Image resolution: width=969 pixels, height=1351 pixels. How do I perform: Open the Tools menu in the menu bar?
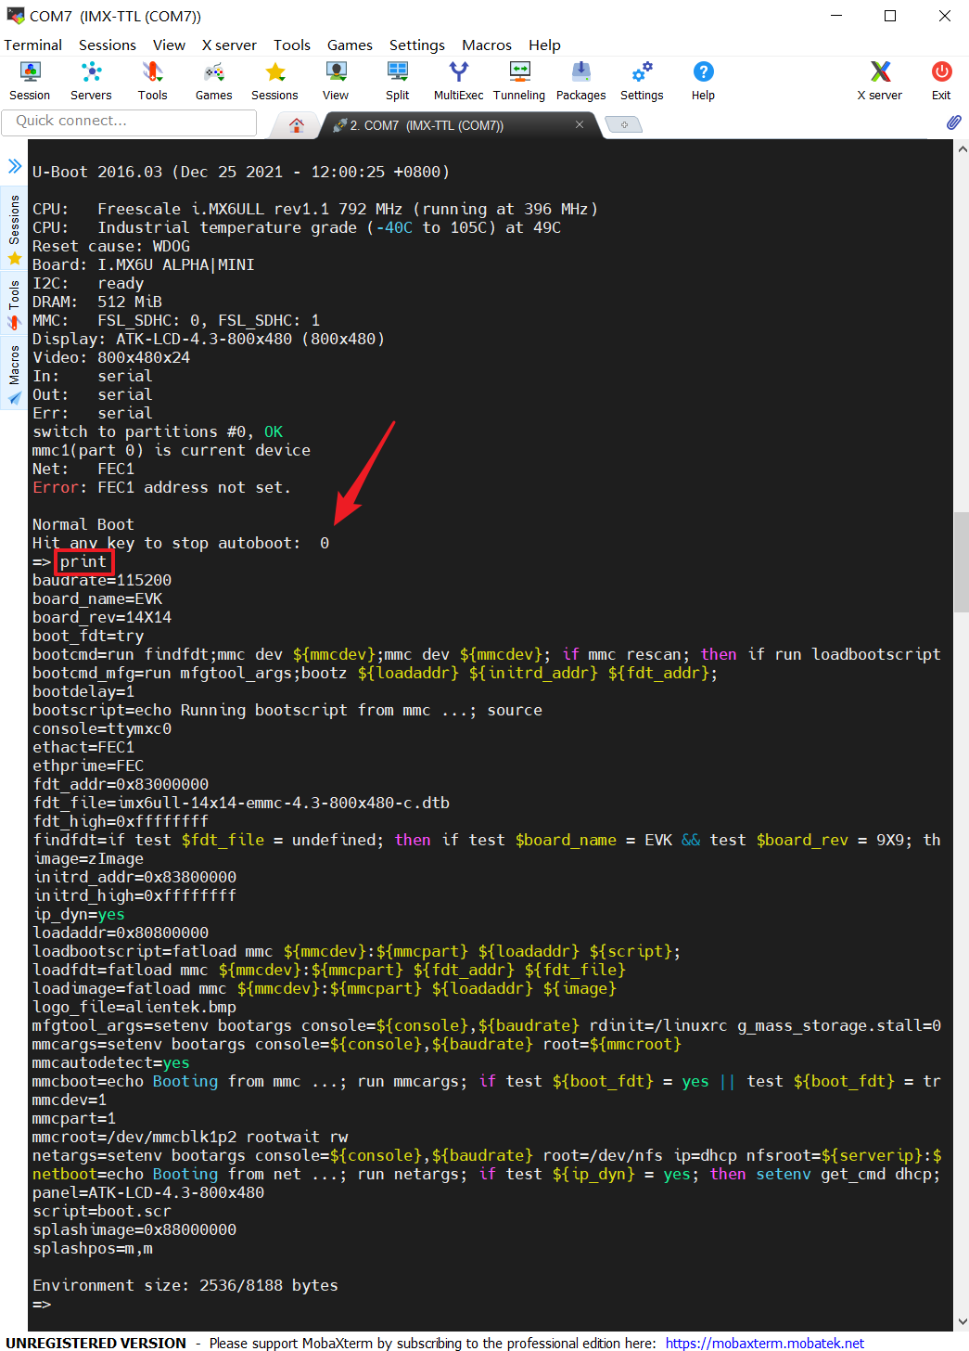pyautogui.click(x=291, y=45)
